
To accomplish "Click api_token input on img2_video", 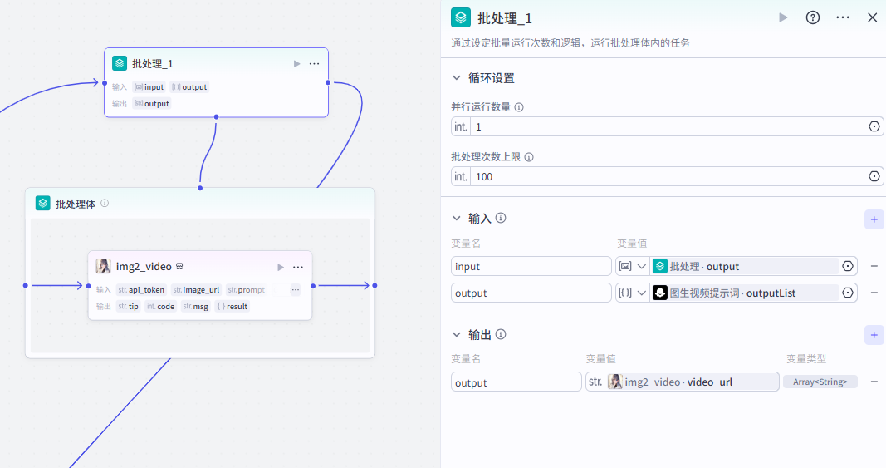I will point(141,290).
